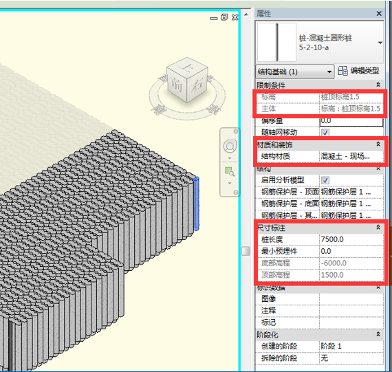Select the zoom region tool icon
The width and height of the screenshot is (392, 372).
tap(230, 171)
